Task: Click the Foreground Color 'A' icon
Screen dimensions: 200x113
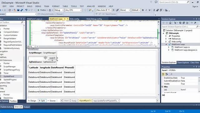Action: (154, 10)
